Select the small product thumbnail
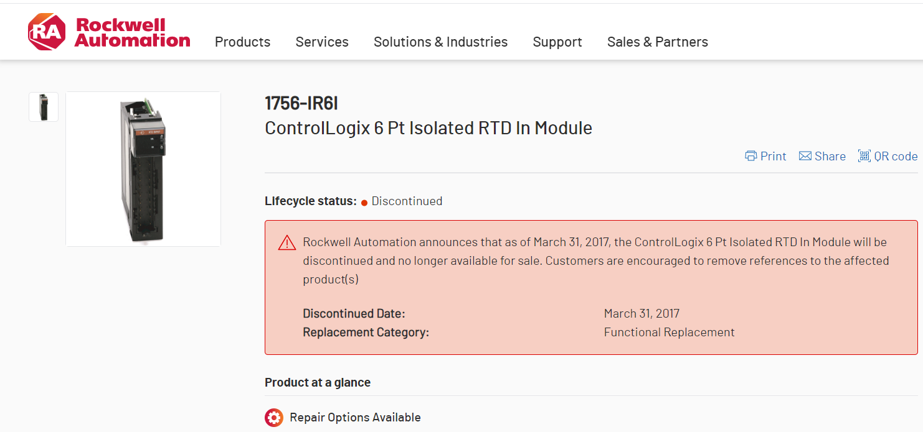The width and height of the screenshot is (923, 432). pyautogui.click(x=44, y=107)
